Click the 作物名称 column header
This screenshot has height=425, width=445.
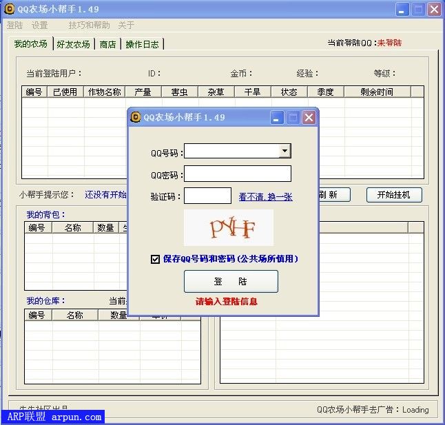pyautogui.click(x=105, y=92)
